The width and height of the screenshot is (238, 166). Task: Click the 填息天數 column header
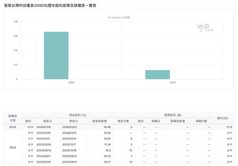coord(123,121)
